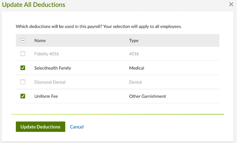Click the Fidelity 401k deduction name
Viewport: 237px width, 143px height.
tap(47, 54)
